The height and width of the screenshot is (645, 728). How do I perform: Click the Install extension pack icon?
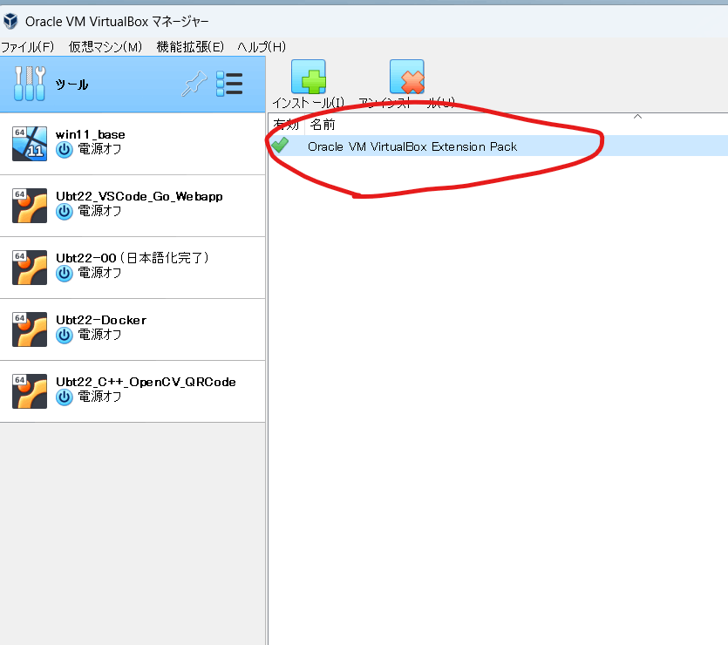[x=309, y=77]
